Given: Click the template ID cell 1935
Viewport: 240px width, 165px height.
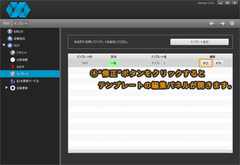Looking at the screenshot, I should pyautogui.click(x=85, y=63).
